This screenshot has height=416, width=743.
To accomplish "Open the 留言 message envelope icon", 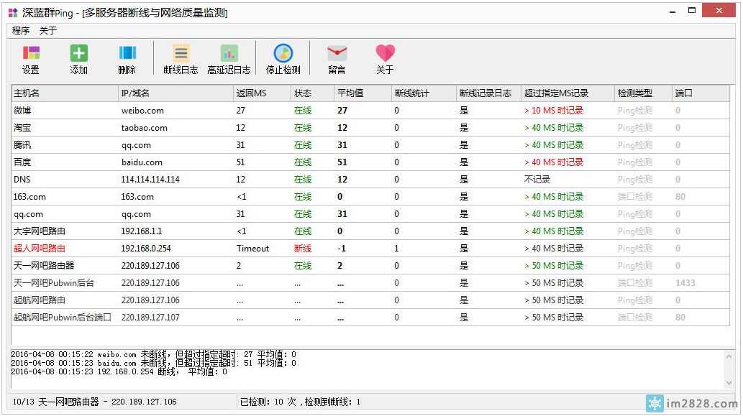I will [x=337, y=59].
